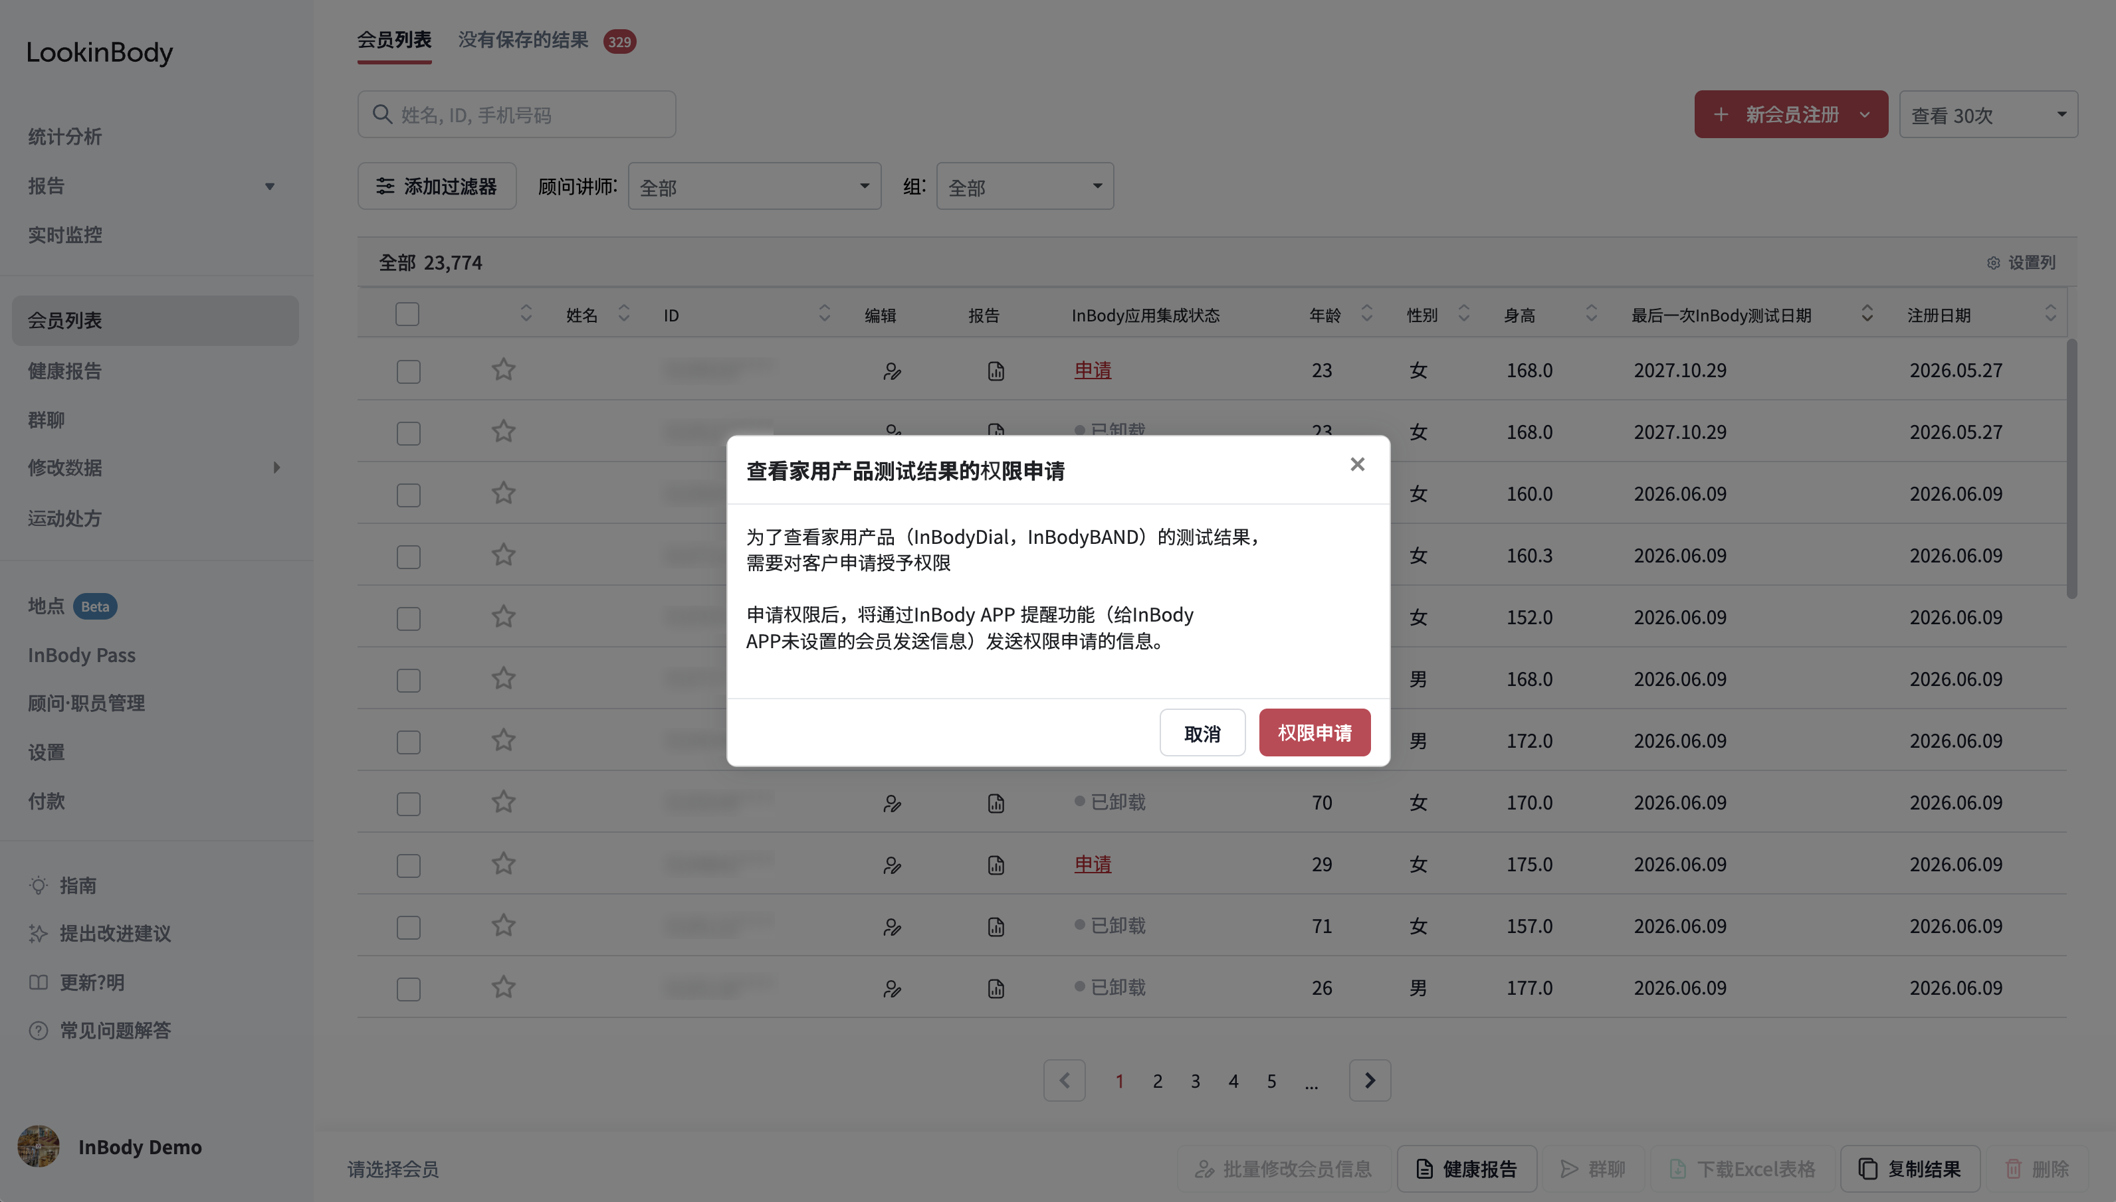Open report for the member aged 26
This screenshot has width=2116, height=1202.
(x=996, y=988)
